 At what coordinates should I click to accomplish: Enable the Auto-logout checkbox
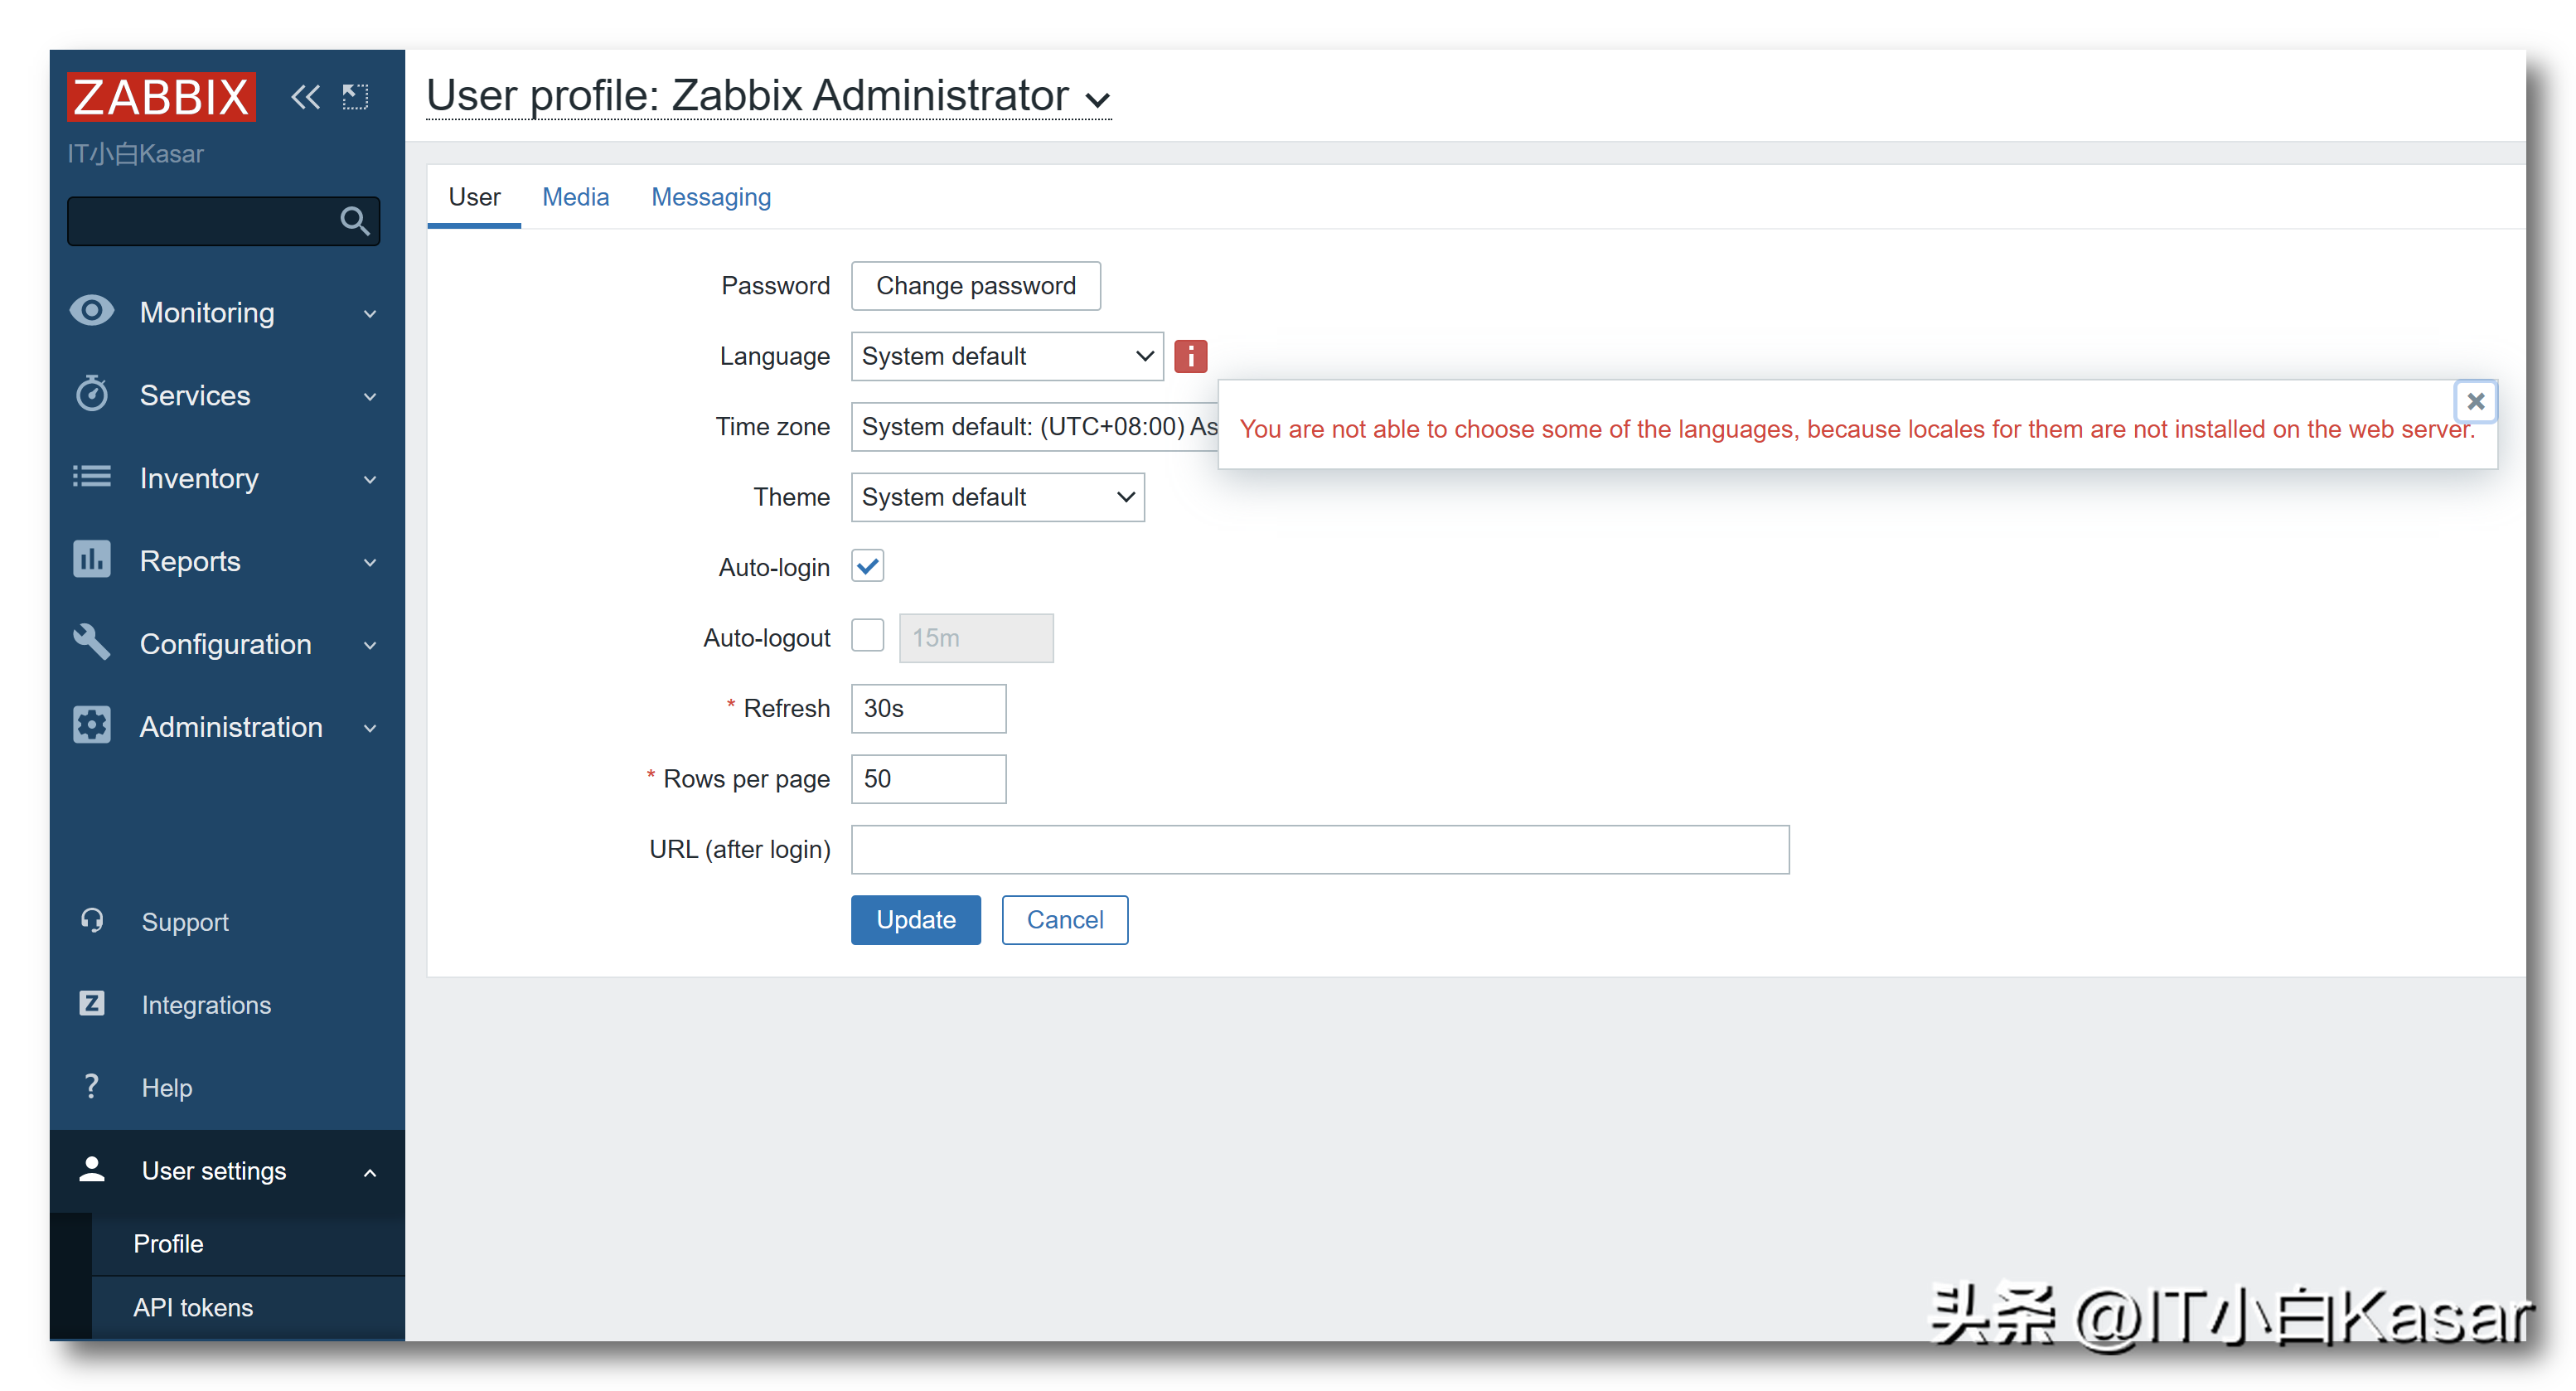click(868, 636)
